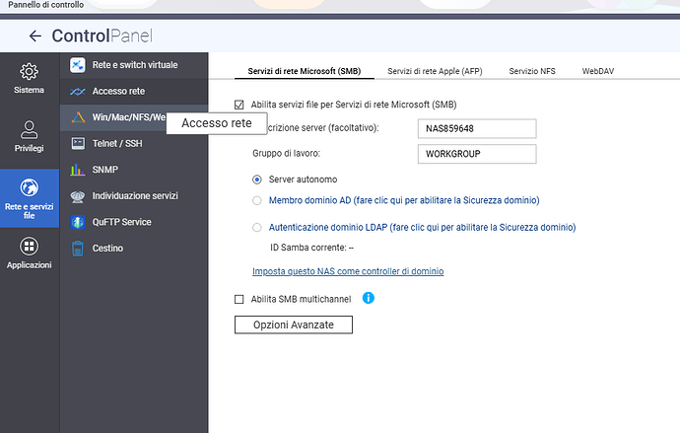Switch to the Servizi di rete Apple (AFP) tab
This screenshot has width=680, height=433.
(434, 71)
